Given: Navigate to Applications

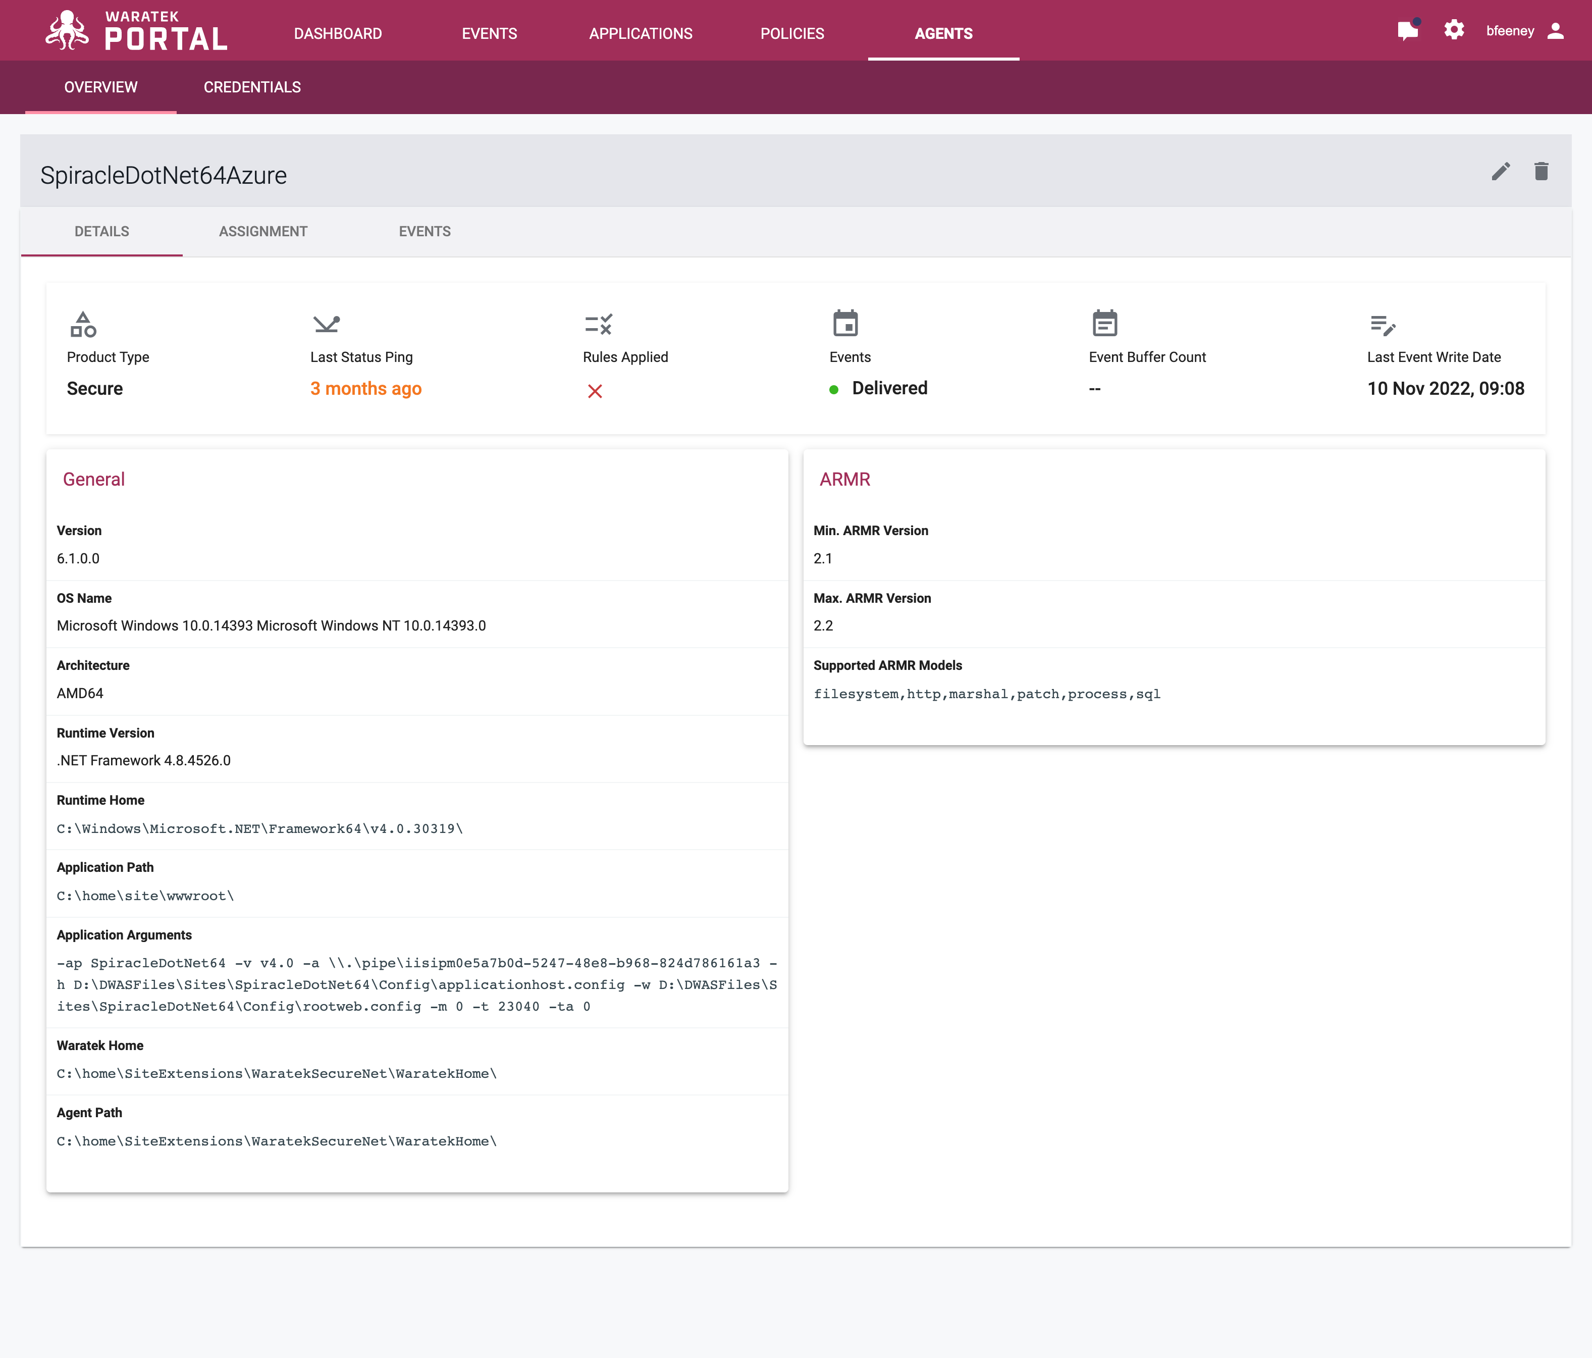Looking at the screenshot, I should pos(641,34).
